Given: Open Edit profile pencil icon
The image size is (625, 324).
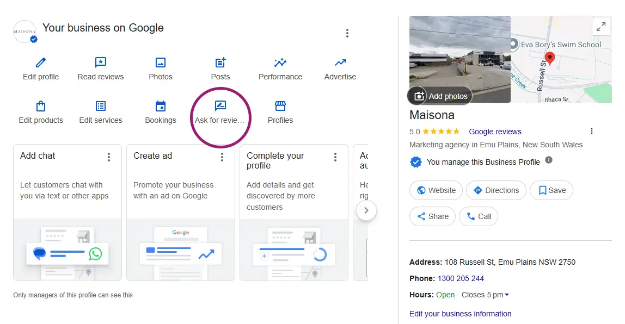Looking at the screenshot, I should click(x=41, y=63).
